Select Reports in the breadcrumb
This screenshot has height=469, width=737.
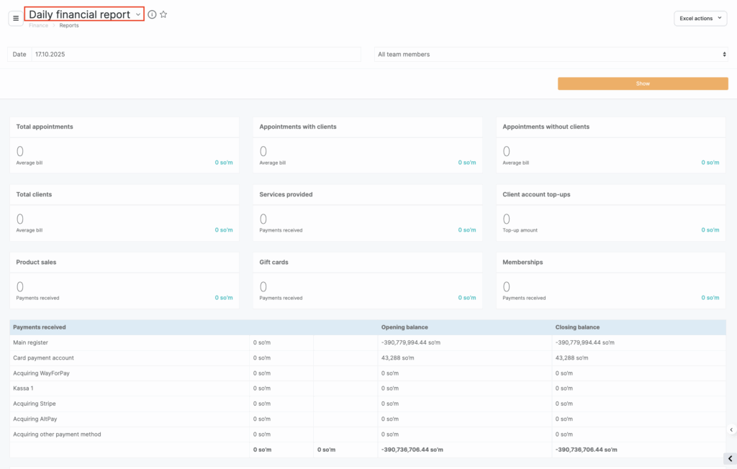(69, 25)
